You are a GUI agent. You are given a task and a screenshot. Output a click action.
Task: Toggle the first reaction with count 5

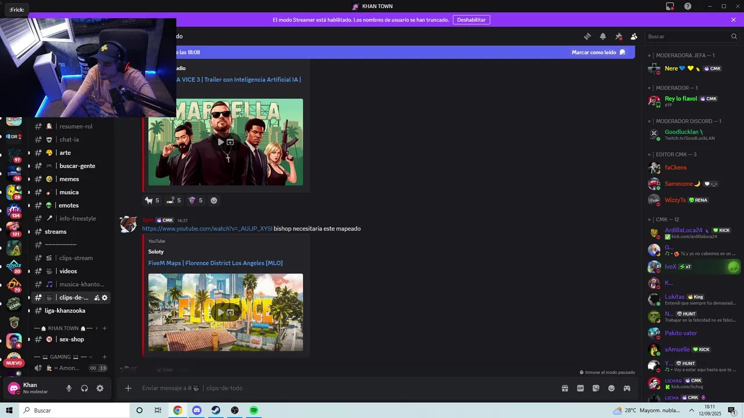[x=152, y=200]
